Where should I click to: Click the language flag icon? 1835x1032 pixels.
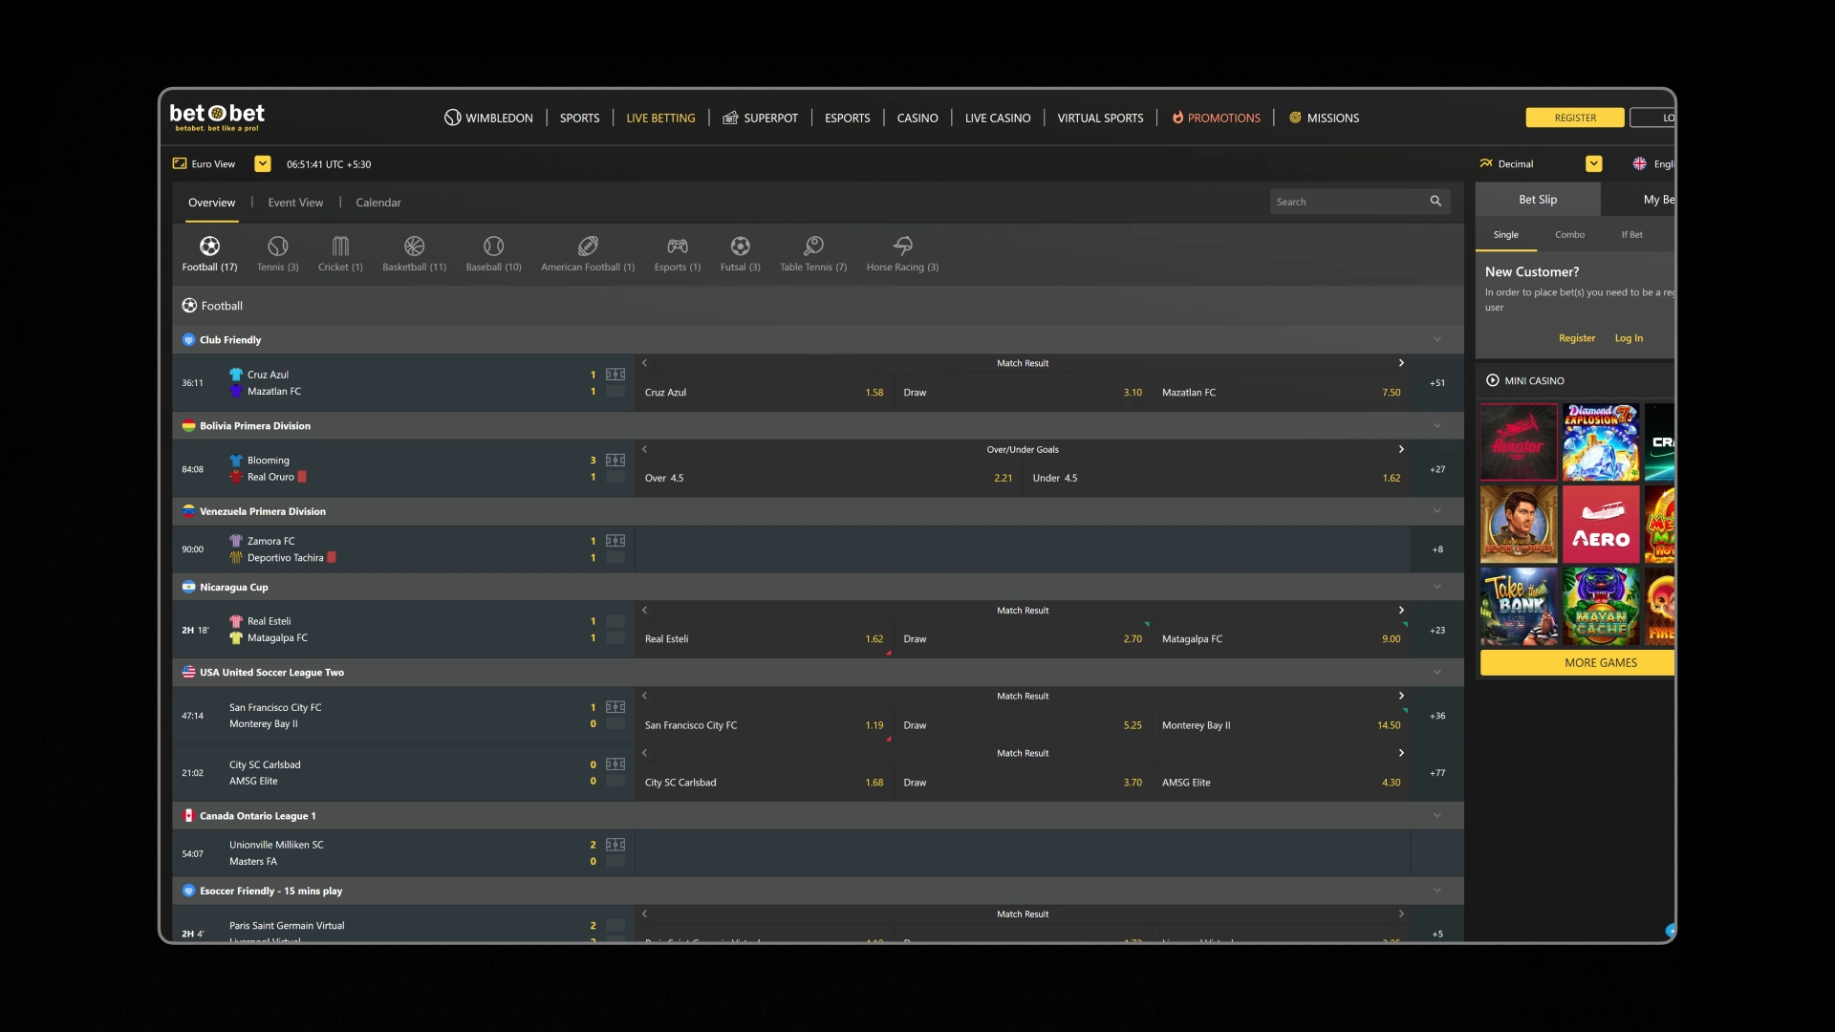(1639, 163)
